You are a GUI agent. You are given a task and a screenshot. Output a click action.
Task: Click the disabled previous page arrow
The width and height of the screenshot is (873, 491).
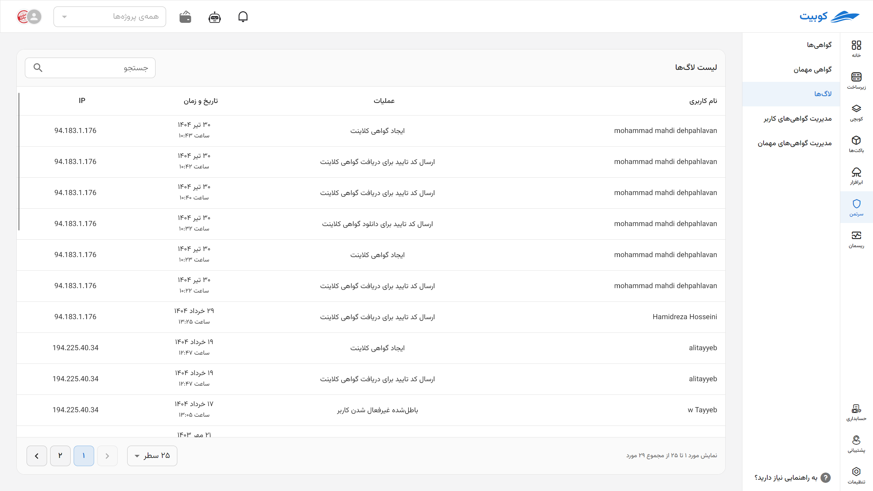click(107, 456)
